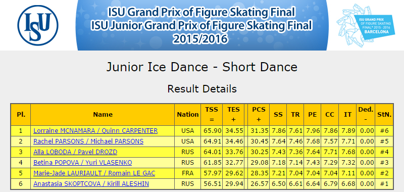Click the Ded. column header
404x192 pixels.
tap(366, 114)
